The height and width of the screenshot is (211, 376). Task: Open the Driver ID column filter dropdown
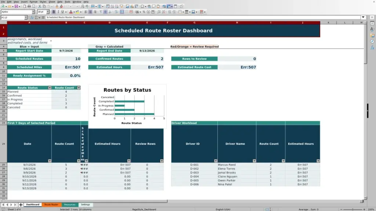tap(216, 161)
